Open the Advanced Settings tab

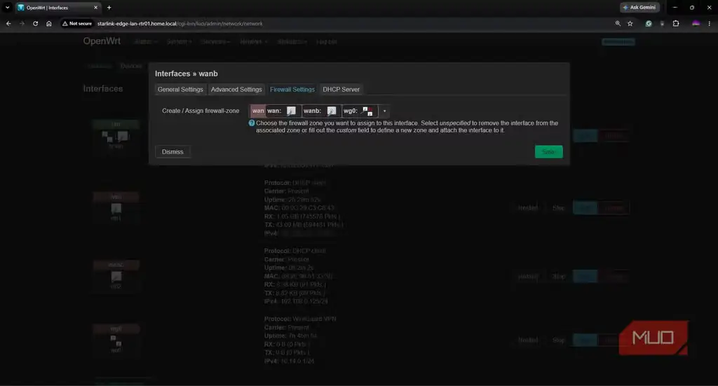click(236, 89)
